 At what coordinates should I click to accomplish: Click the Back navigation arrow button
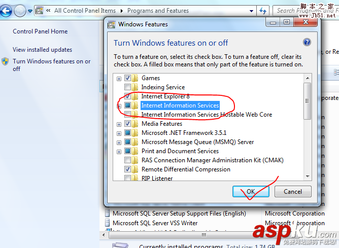6,11
